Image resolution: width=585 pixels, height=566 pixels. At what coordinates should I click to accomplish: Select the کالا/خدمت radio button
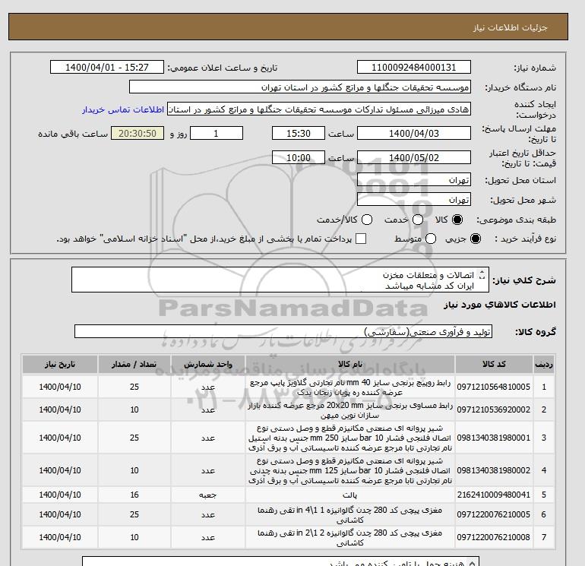[367, 220]
